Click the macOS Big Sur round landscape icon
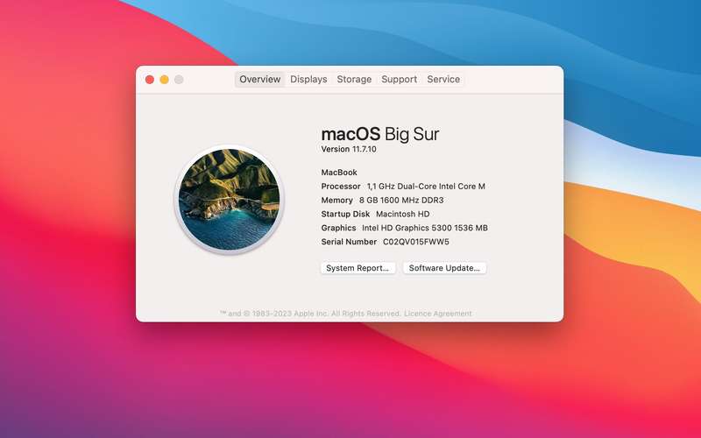Image resolution: width=701 pixels, height=438 pixels. tap(230, 200)
